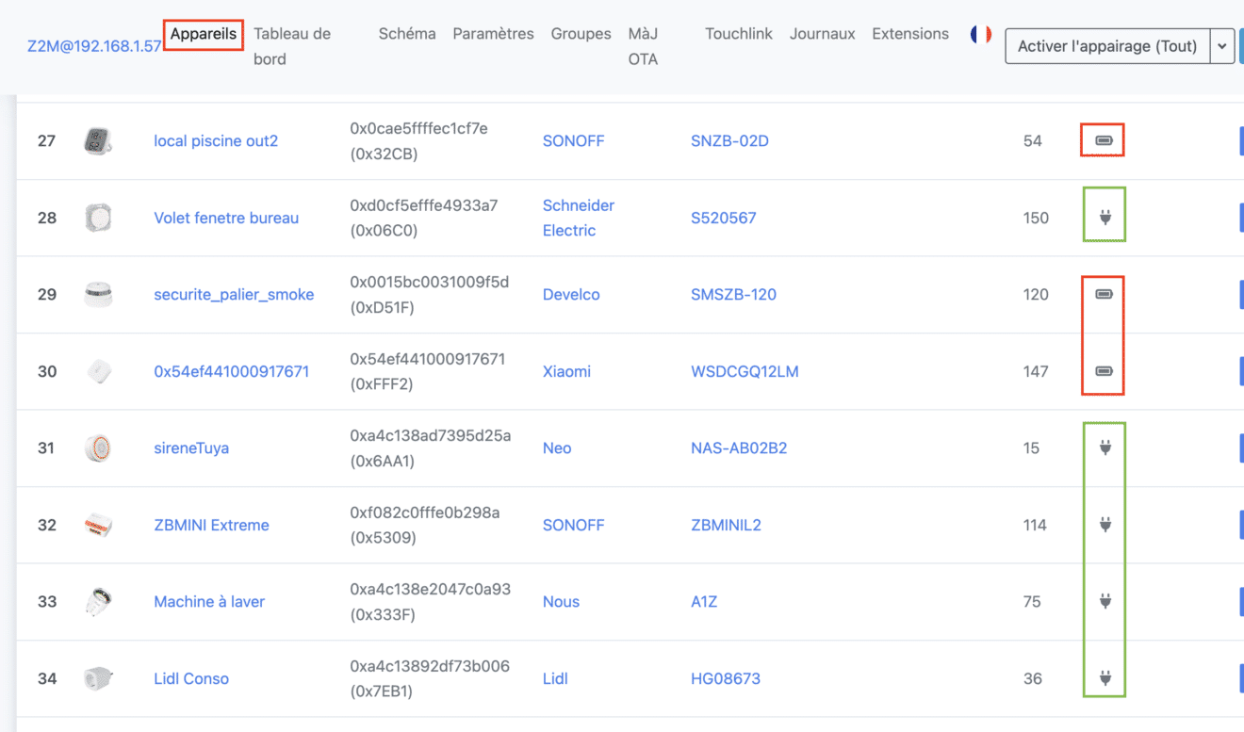Click the power plug icon for Lidl Conso
This screenshot has height=732, width=1244.
(1103, 678)
